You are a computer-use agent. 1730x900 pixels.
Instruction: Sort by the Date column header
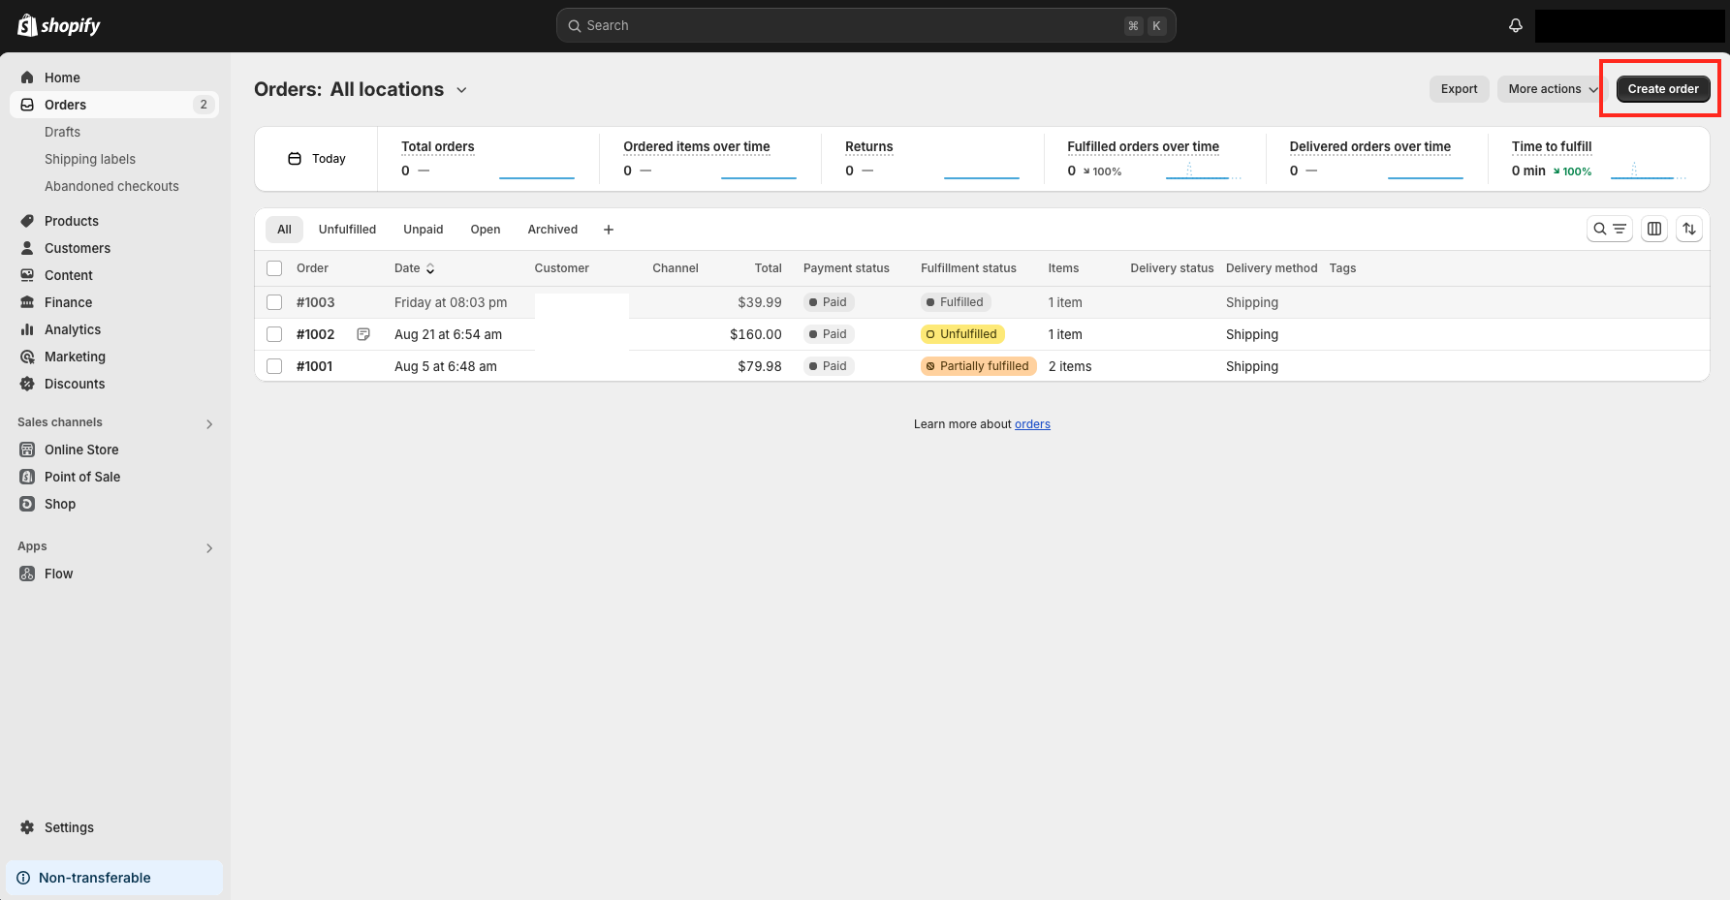(415, 268)
